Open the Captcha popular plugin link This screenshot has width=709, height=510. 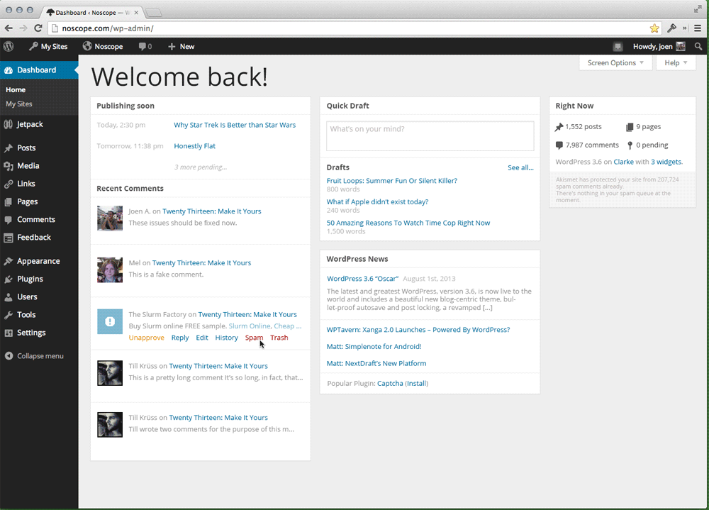[x=390, y=383]
